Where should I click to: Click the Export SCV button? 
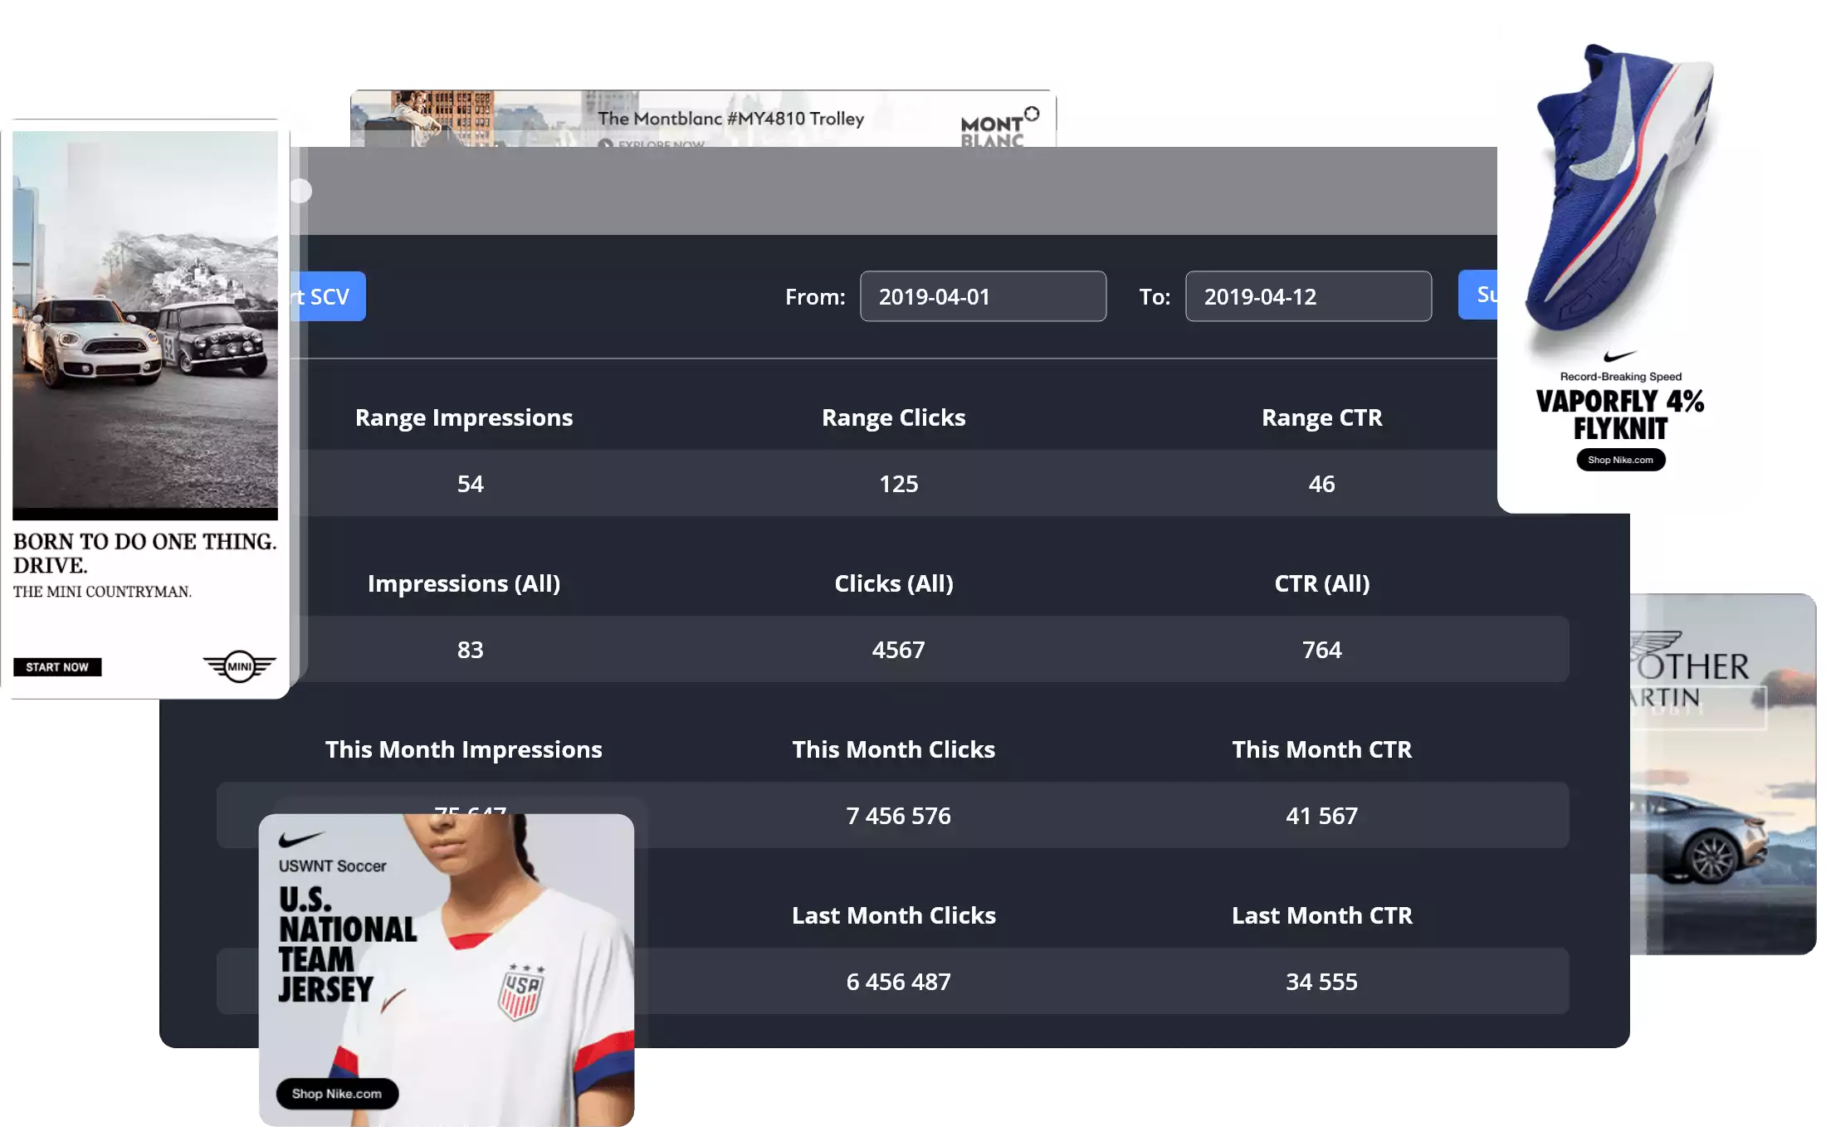point(328,296)
